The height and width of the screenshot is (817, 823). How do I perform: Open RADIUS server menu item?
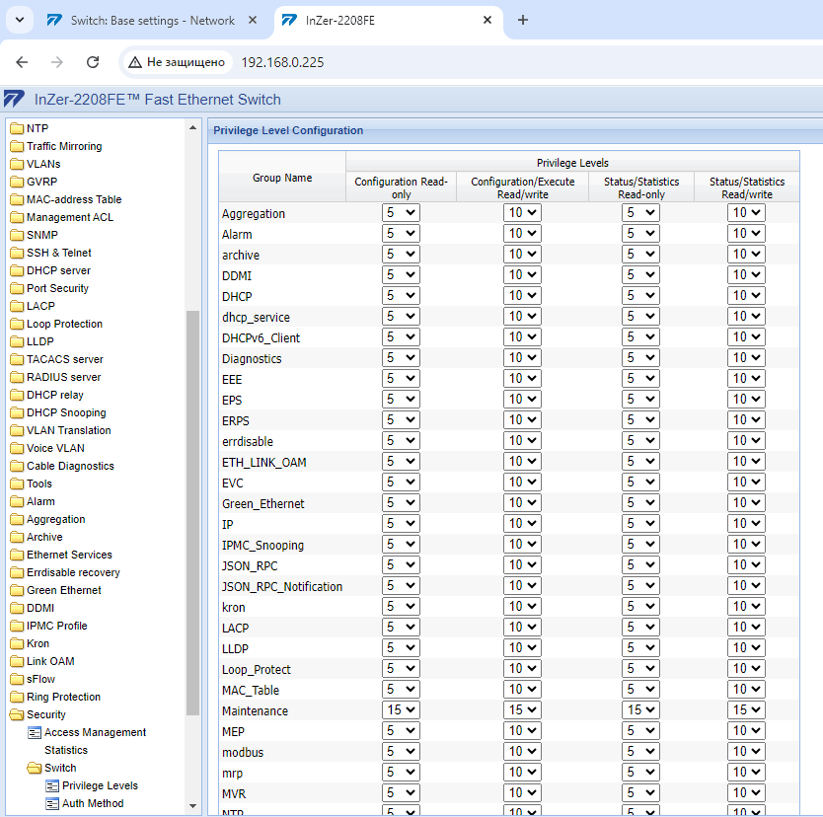(x=63, y=377)
